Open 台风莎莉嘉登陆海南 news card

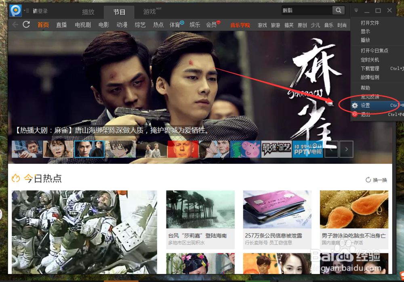pos(200,220)
